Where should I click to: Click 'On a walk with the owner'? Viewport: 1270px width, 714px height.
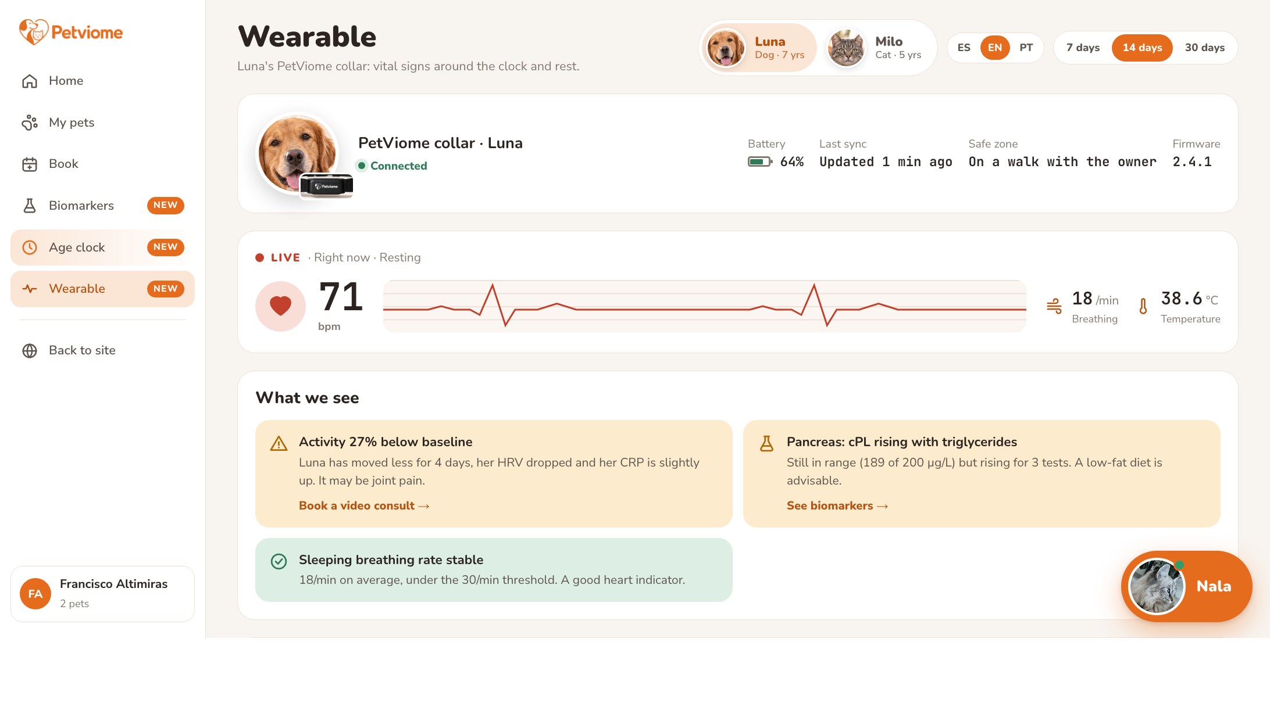[x=1062, y=162]
